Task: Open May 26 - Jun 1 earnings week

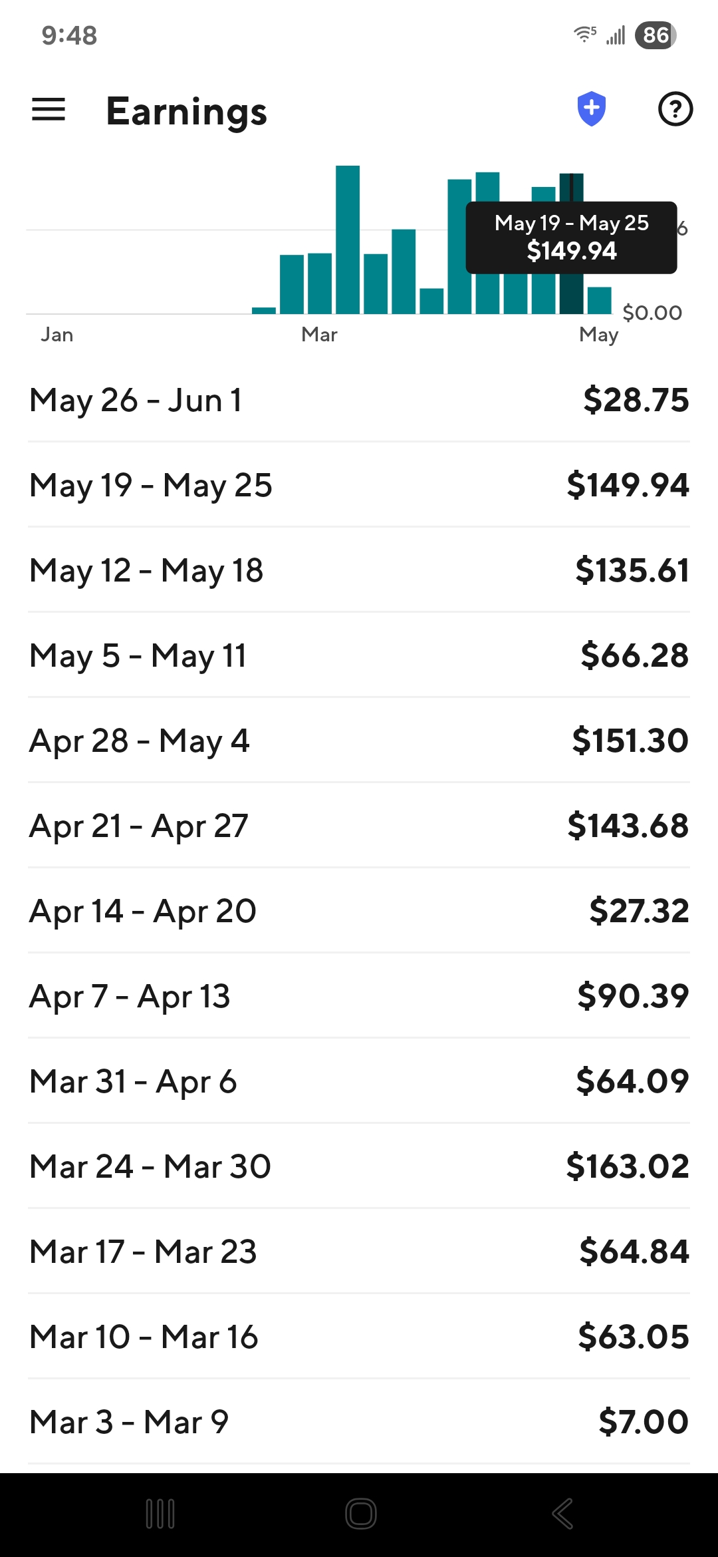Action: click(359, 401)
